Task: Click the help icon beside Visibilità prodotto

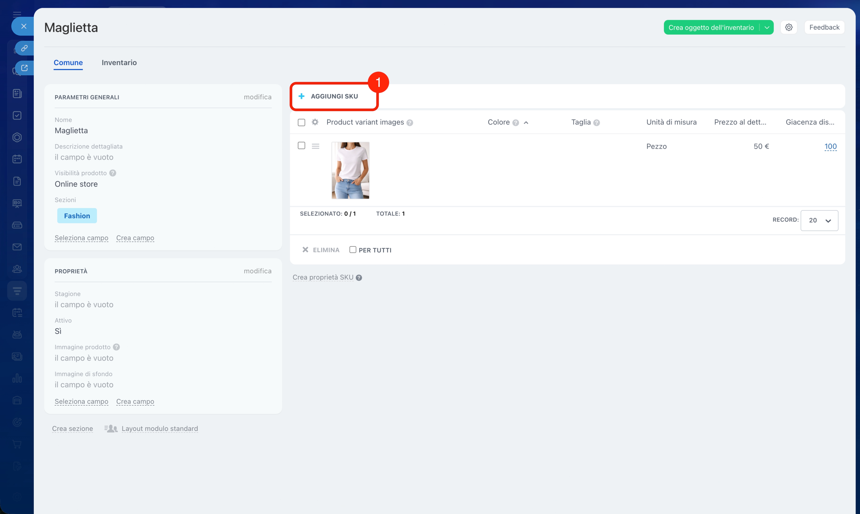Action: [x=112, y=173]
